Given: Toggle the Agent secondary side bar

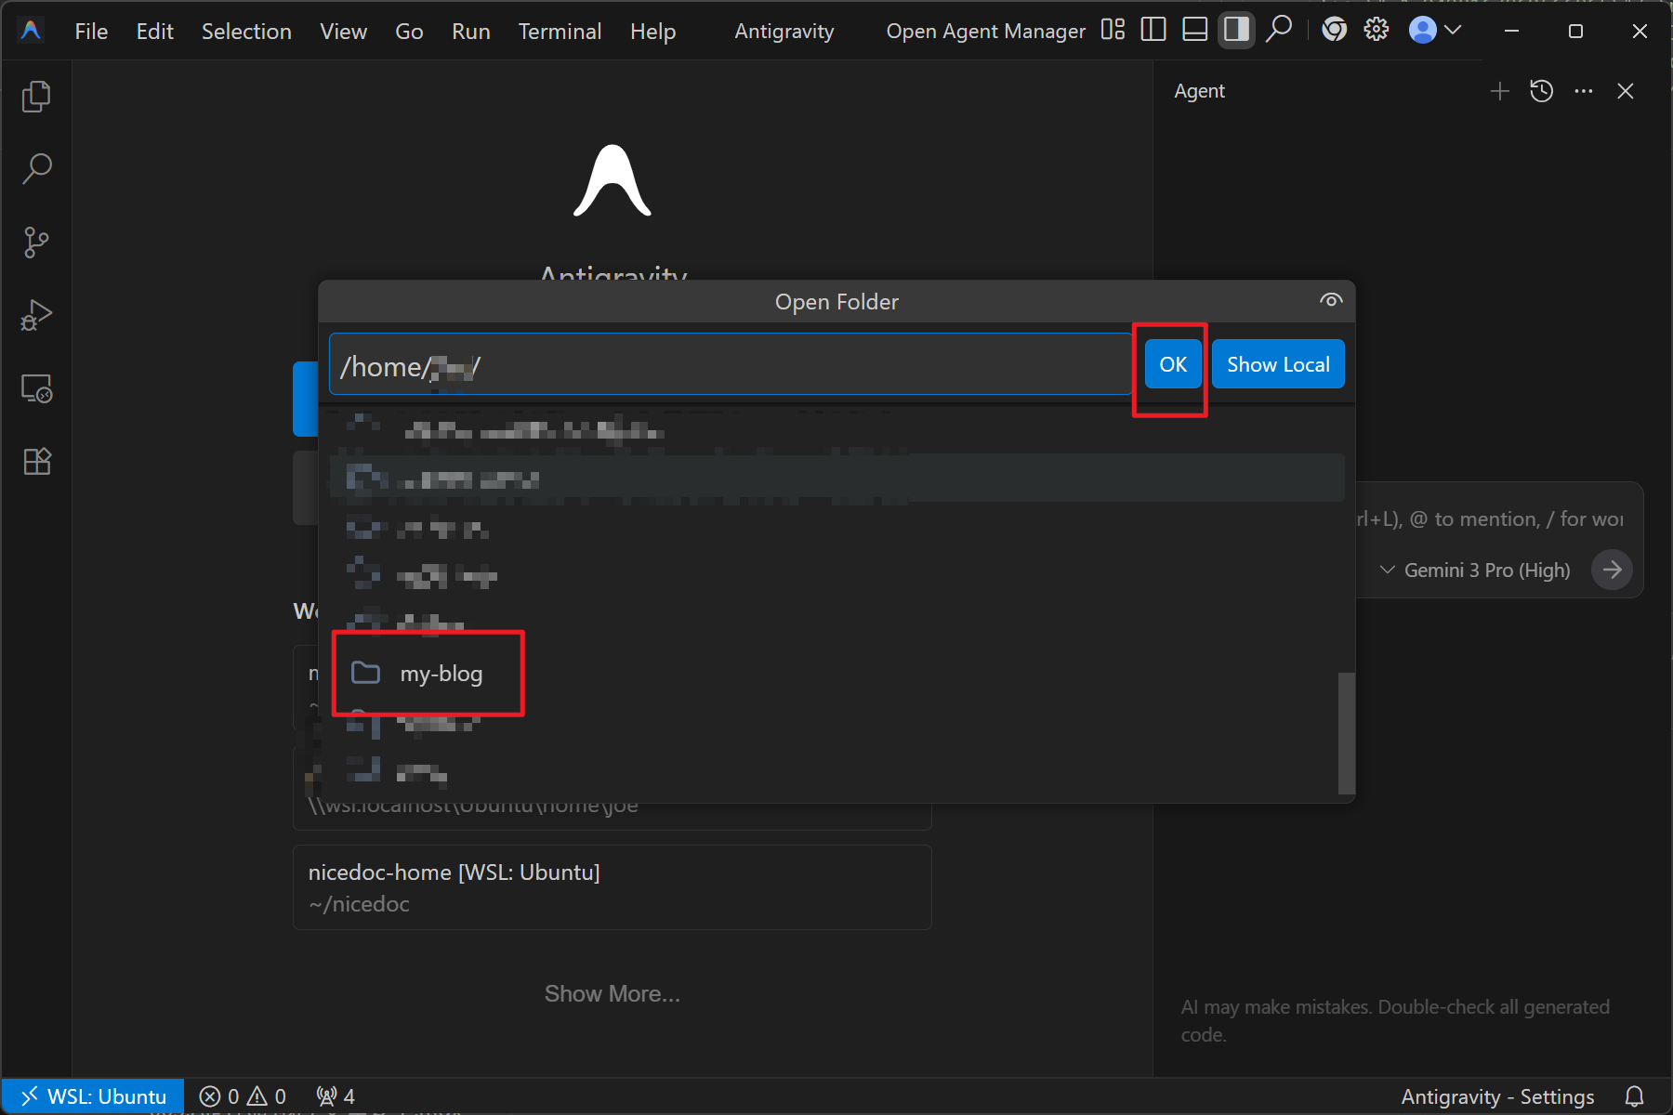Looking at the screenshot, I should point(1236,31).
